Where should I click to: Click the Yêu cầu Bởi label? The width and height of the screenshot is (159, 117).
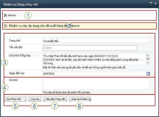[16, 47]
